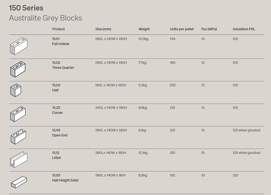Click the 15.49 Open End product label
Viewport: 271px width, 195px height.
pyautogui.click(x=60, y=133)
